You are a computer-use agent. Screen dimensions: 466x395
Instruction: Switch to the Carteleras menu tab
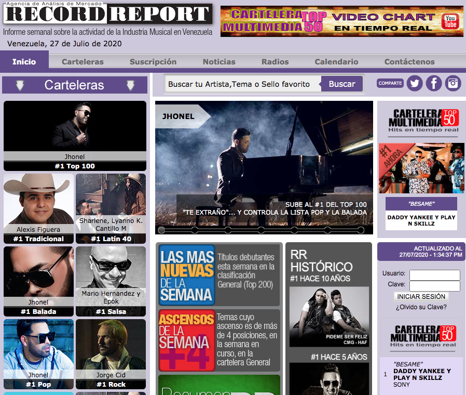click(x=83, y=61)
